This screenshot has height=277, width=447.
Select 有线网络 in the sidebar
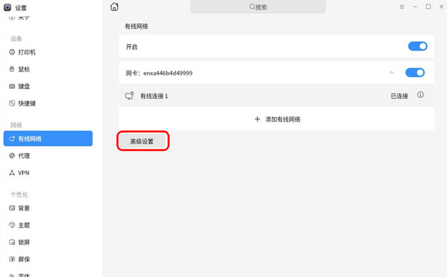(x=48, y=138)
